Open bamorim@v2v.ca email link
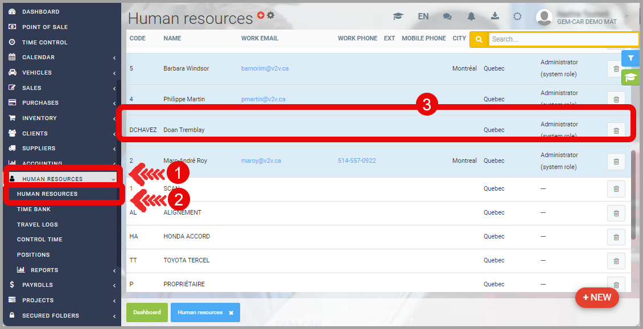The width and height of the screenshot is (643, 329). tap(265, 68)
